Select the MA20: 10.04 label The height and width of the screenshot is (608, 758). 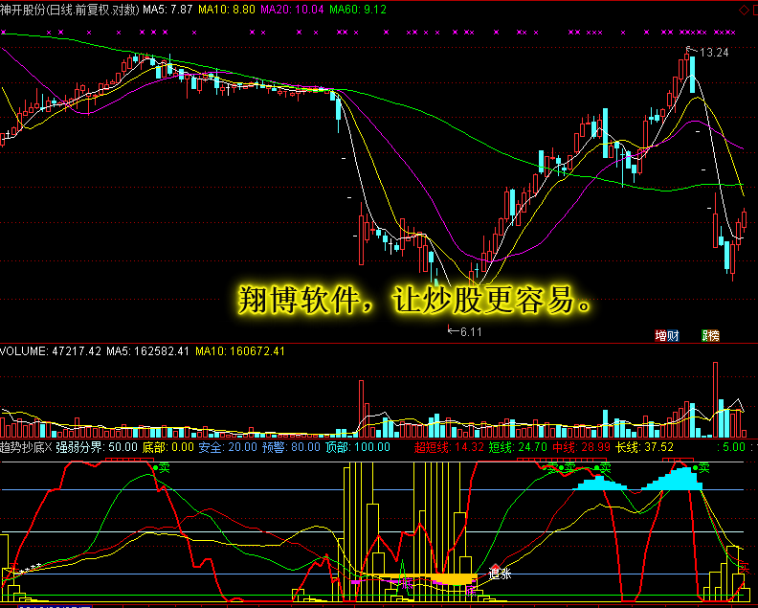pyautogui.click(x=292, y=10)
